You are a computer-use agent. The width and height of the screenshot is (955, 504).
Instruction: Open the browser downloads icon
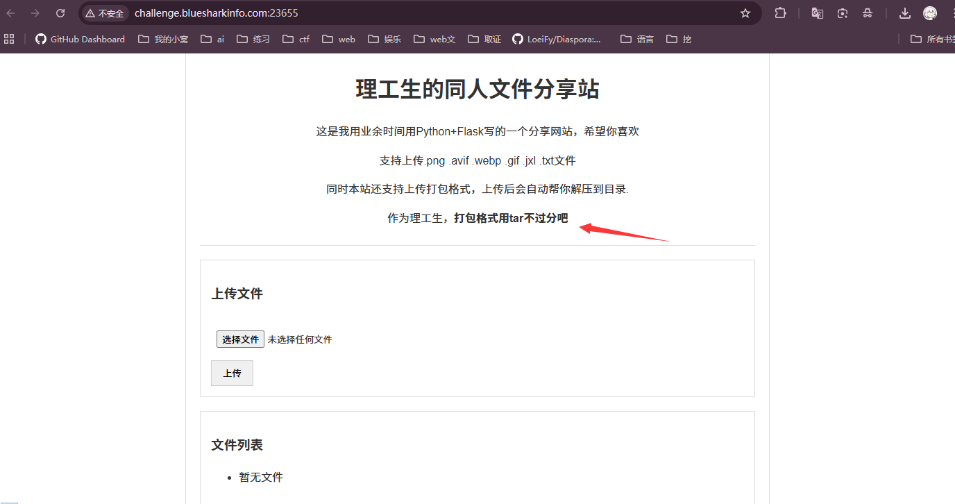905,13
